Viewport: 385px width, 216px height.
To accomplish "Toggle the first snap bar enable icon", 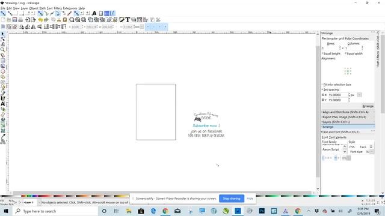I will click(3, 13).
